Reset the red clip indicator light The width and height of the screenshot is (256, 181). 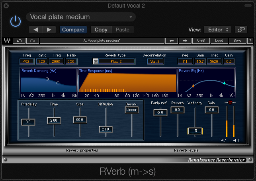(x=230, y=102)
